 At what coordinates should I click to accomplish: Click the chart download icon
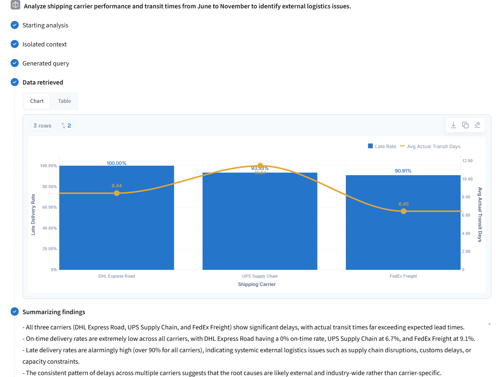point(453,125)
